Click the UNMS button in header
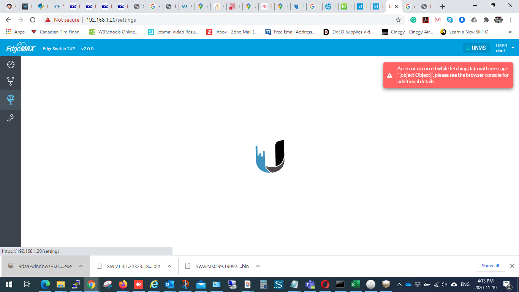 point(476,48)
